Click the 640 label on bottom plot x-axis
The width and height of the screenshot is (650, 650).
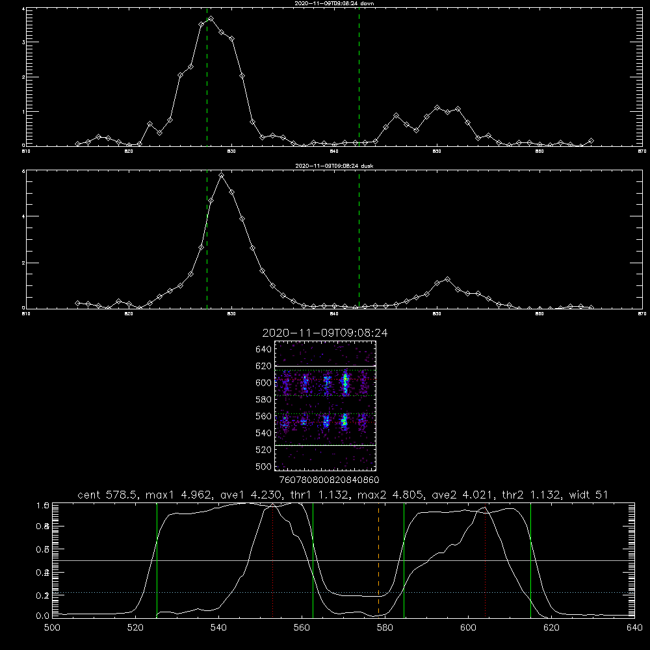[634, 628]
